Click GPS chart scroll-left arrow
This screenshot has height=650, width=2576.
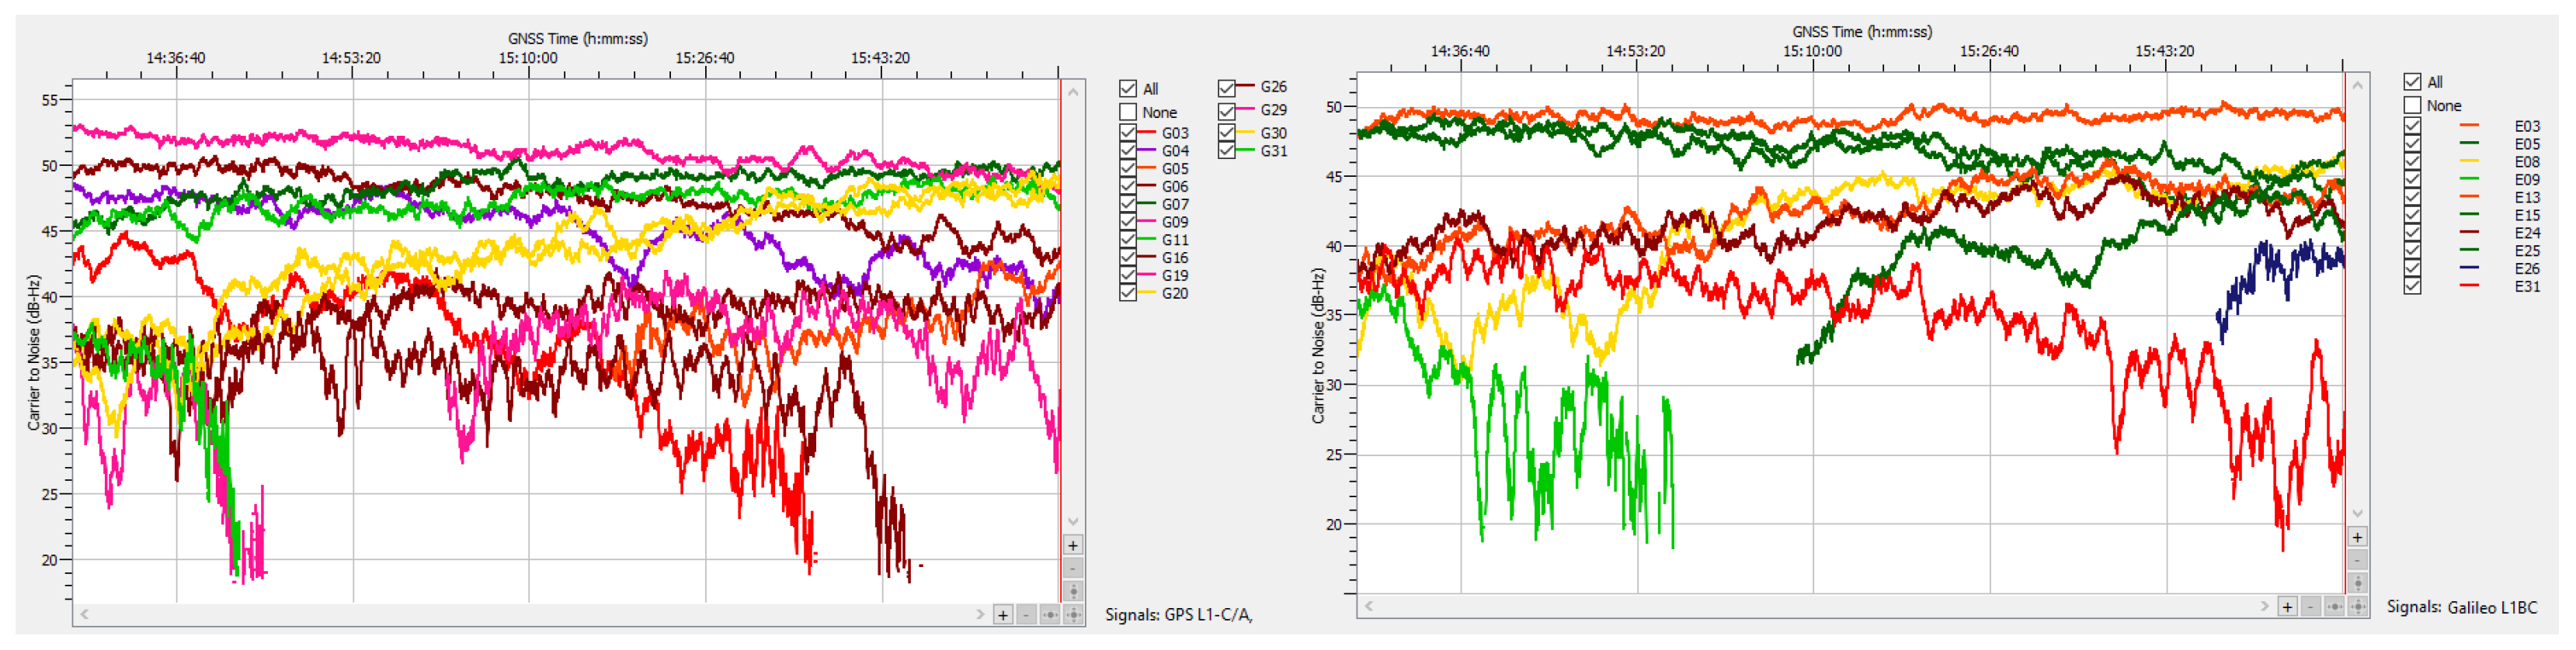click(85, 615)
